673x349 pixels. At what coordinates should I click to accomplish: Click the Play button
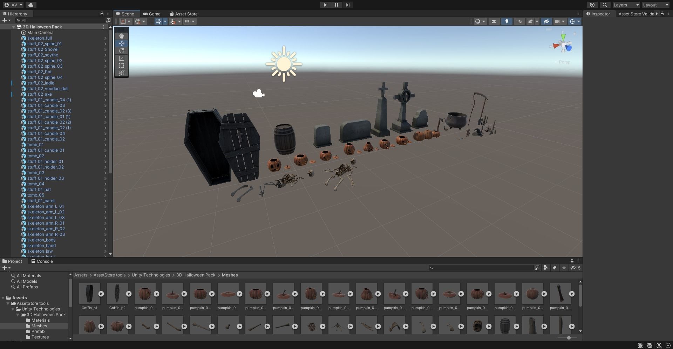(x=325, y=5)
